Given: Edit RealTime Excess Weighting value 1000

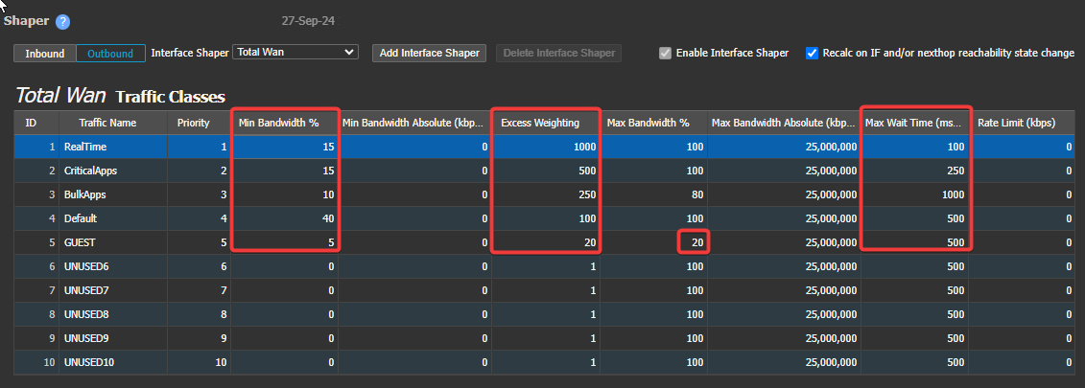Looking at the screenshot, I should click(546, 147).
